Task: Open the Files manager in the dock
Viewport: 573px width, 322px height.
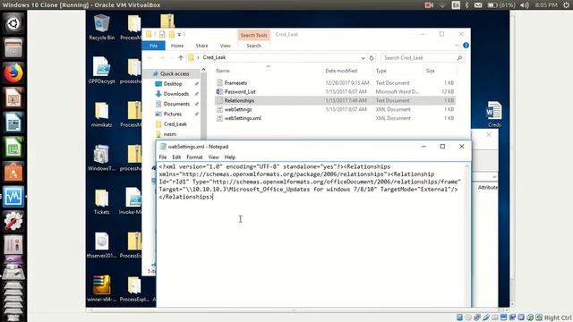Action: click(x=13, y=48)
